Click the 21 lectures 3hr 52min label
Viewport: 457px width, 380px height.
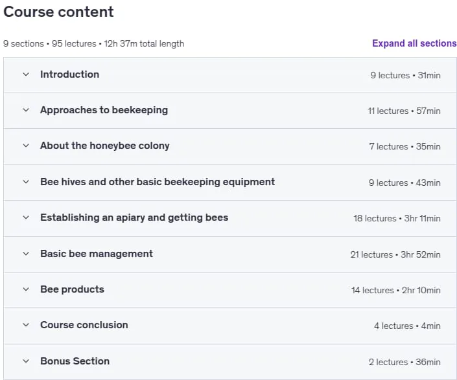(395, 254)
